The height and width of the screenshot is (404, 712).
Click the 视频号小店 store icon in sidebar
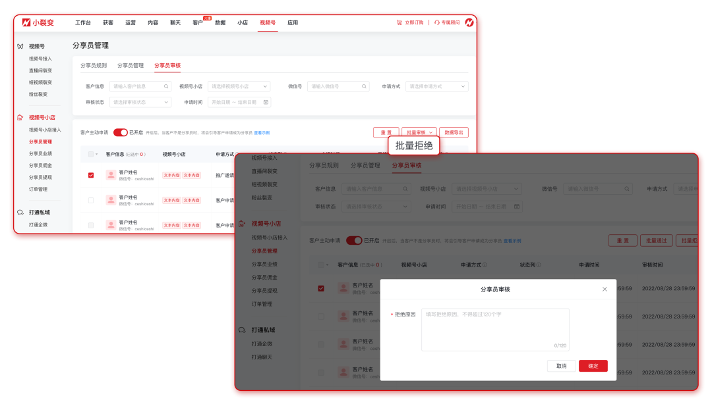coord(18,118)
